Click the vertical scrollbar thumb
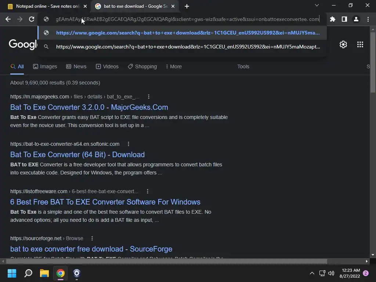This screenshot has width=376, height=282. 373,62
